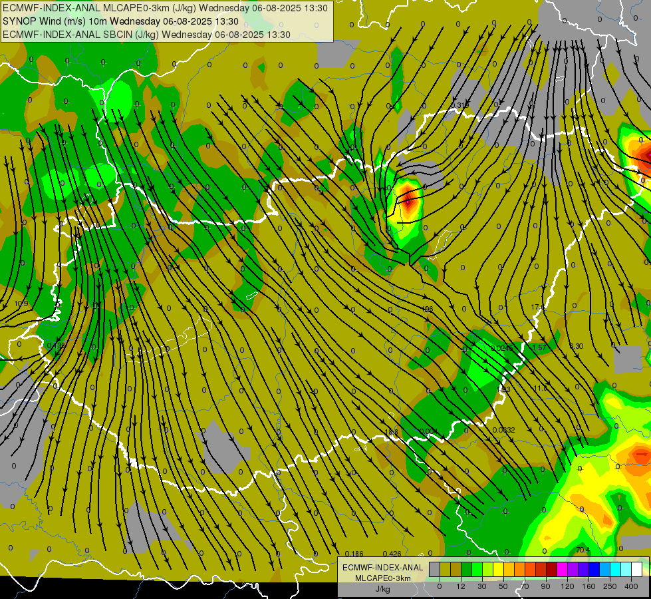
Task: Click the 'SYNOP Wind (m/s) 10m' title line
Action: 55,21
